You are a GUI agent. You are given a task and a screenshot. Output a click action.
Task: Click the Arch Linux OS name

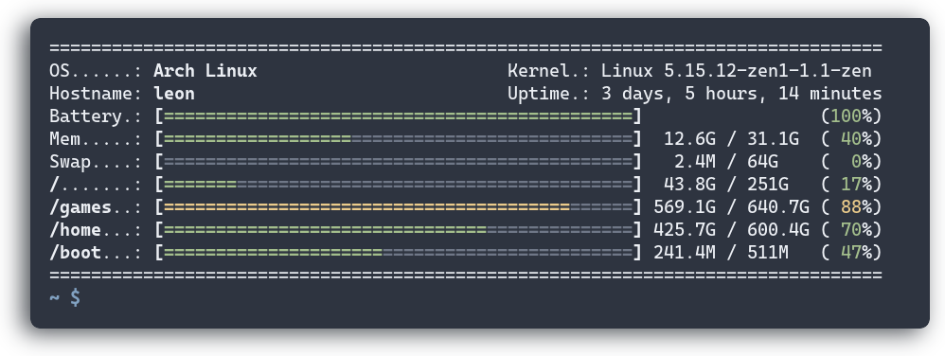point(205,70)
